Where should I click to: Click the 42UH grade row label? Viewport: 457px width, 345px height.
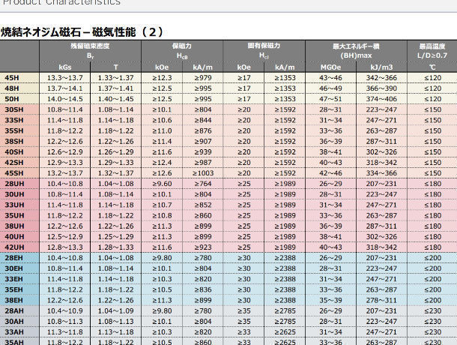coord(14,247)
